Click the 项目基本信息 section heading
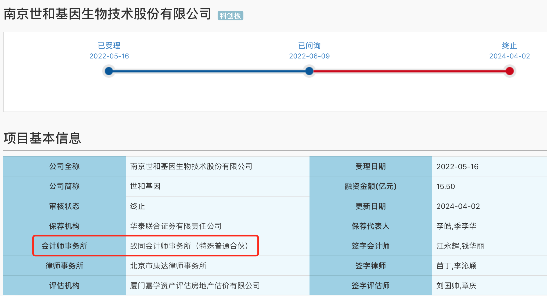This screenshot has height=296, width=547. click(42, 138)
